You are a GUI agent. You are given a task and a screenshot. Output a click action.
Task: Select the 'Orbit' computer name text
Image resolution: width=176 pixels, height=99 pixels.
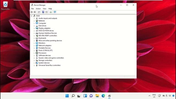(38, 16)
